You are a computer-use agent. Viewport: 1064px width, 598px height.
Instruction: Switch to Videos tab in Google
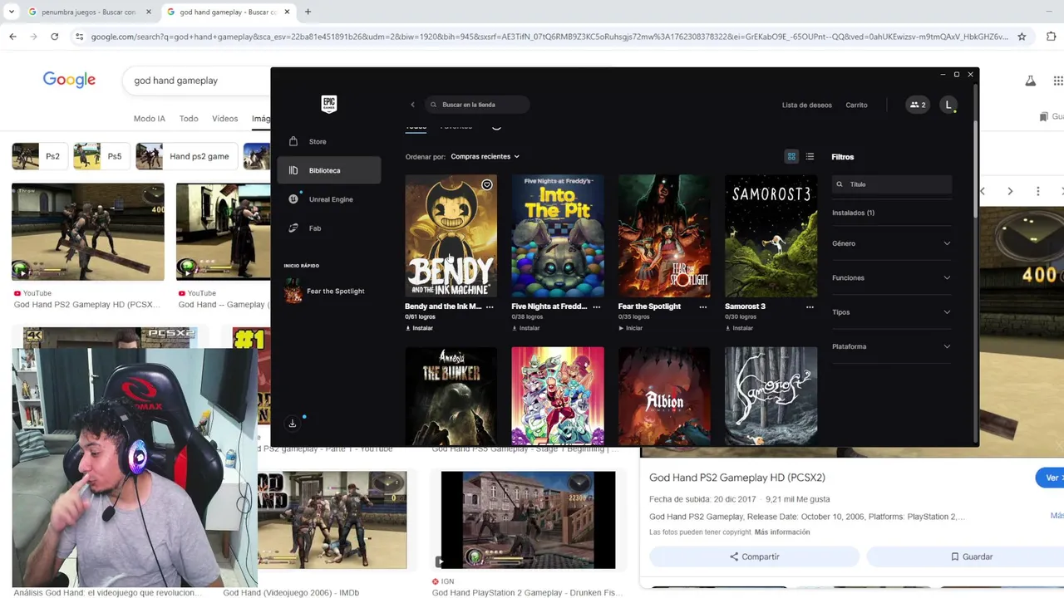pos(224,119)
